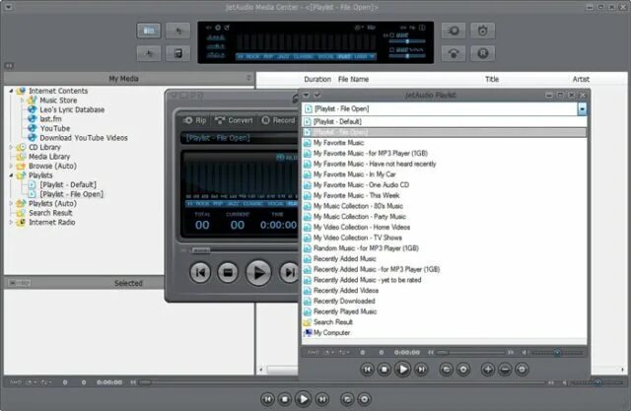The image size is (631, 411).
Task: Skip to next track in the Playlist window
Action: (x=421, y=370)
